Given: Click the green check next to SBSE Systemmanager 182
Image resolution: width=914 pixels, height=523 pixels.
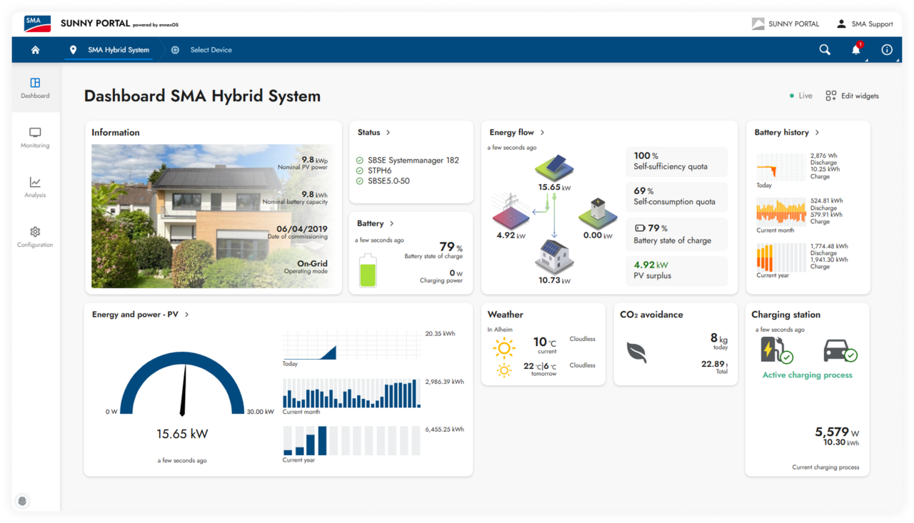Looking at the screenshot, I should [x=359, y=161].
